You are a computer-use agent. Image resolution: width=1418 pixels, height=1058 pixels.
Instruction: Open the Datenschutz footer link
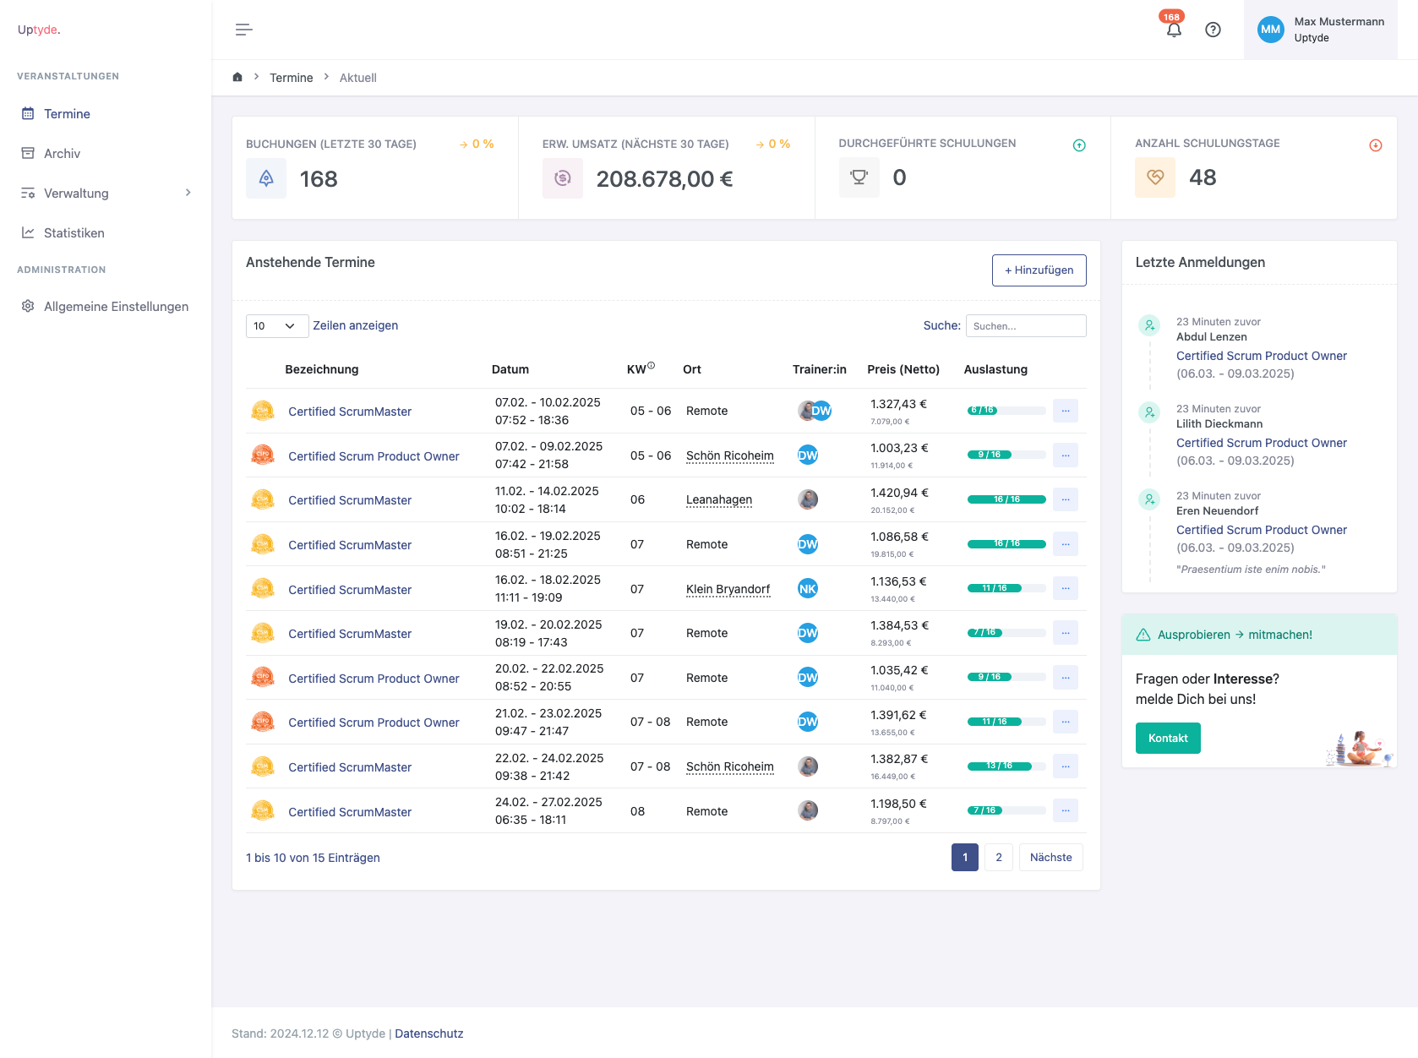point(428,1033)
